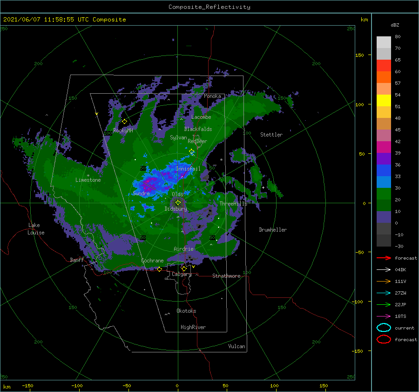Select the violet purple dBZ legend swatch

click(384, 158)
